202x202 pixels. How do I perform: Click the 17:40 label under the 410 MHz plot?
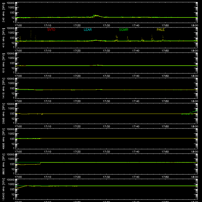pyautogui.click(x=136, y=51)
